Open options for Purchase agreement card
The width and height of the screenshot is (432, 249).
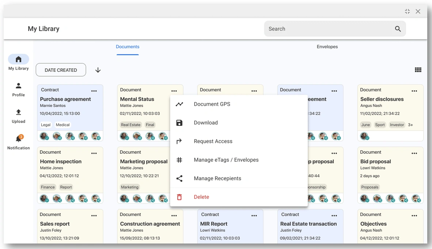coord(94,91)
